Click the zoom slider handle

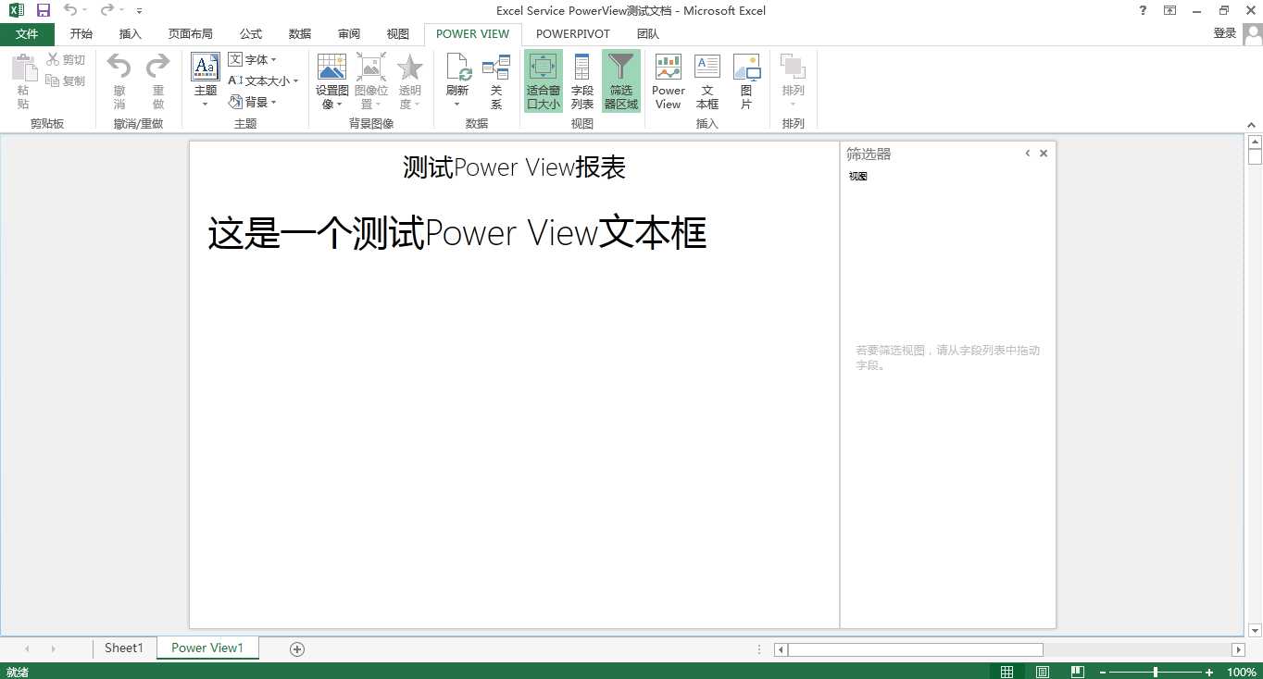click(1156, 672)
